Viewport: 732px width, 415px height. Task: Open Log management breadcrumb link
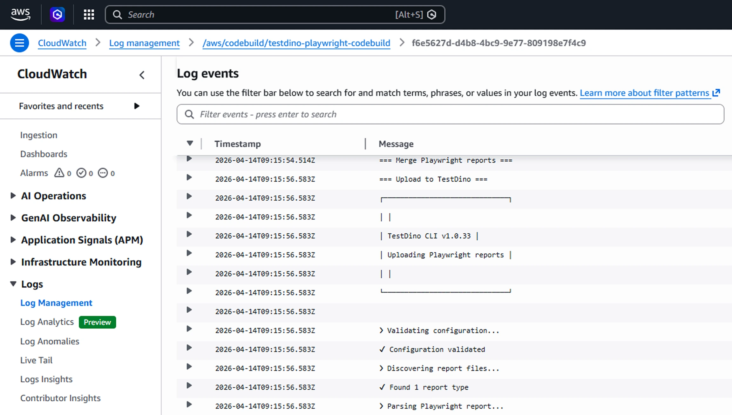pos(144,43)
